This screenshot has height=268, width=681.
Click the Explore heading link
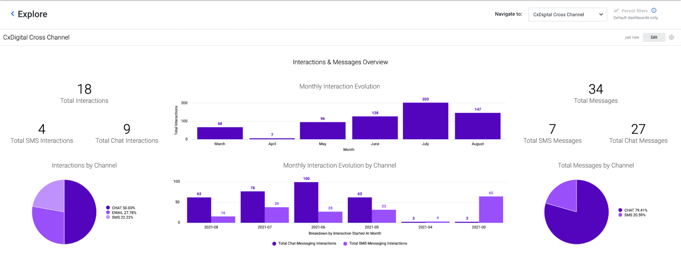point(32,14)
